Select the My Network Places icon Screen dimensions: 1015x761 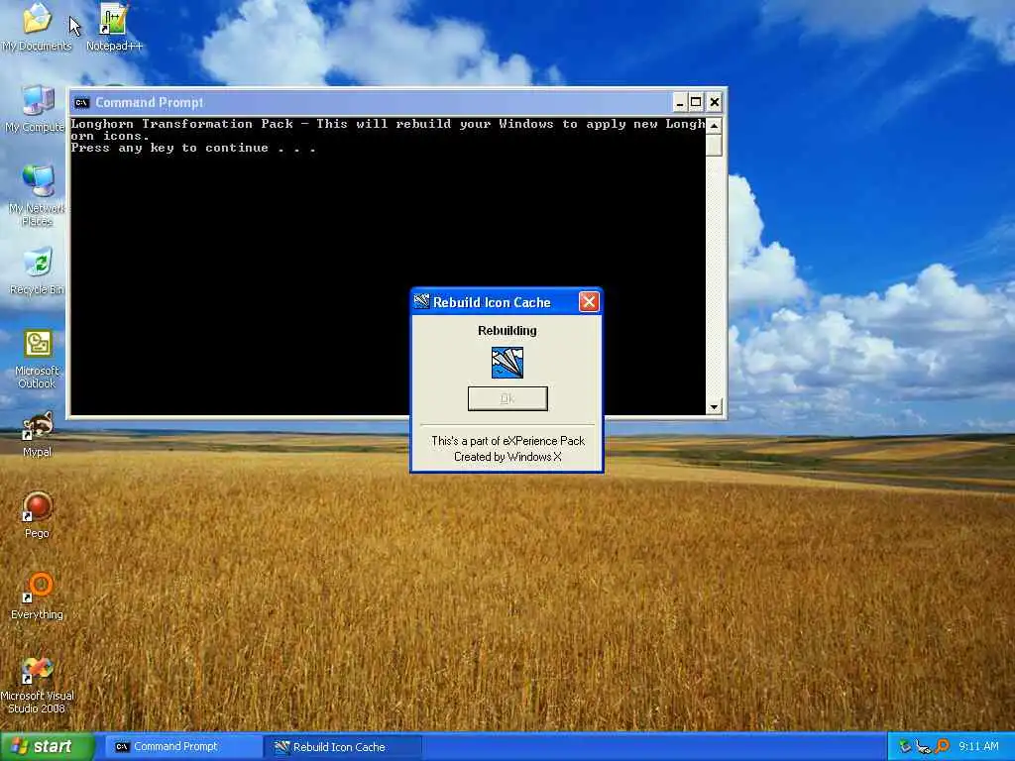click(x=37, y=195)
